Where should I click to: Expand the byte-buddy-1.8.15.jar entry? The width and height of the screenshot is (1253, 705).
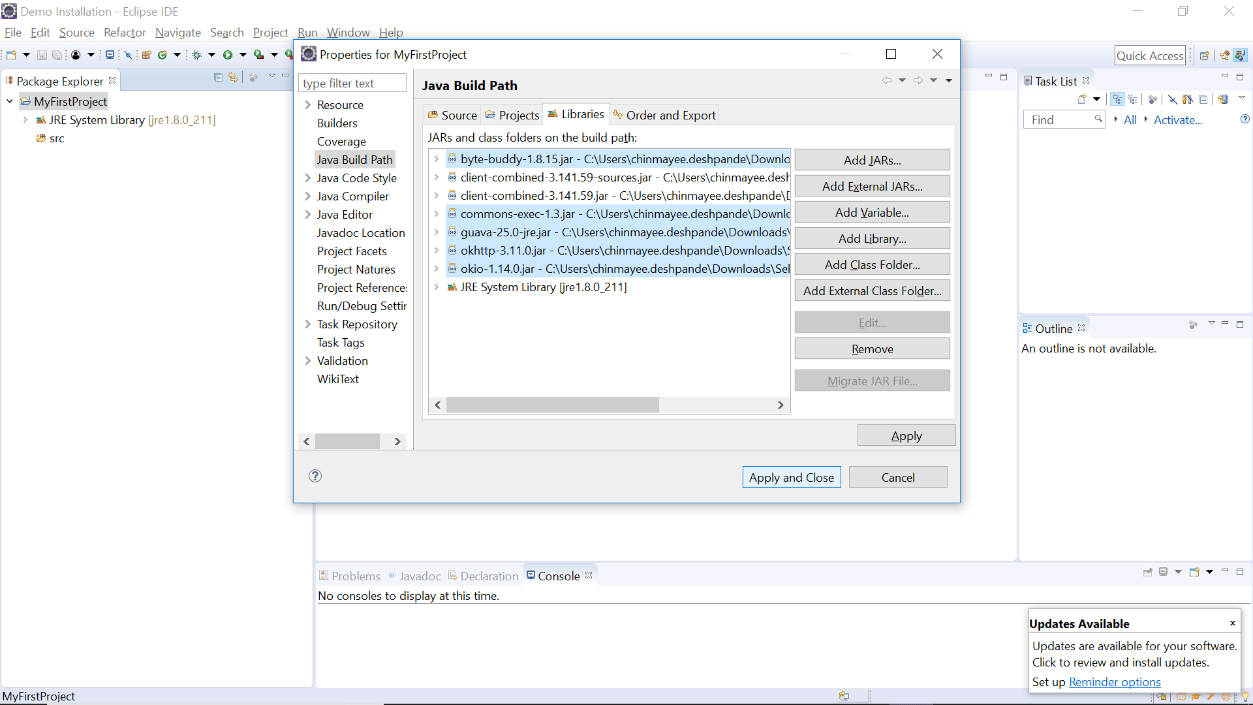(436, 159)
